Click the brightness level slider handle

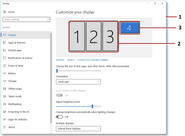pos(92,106)
